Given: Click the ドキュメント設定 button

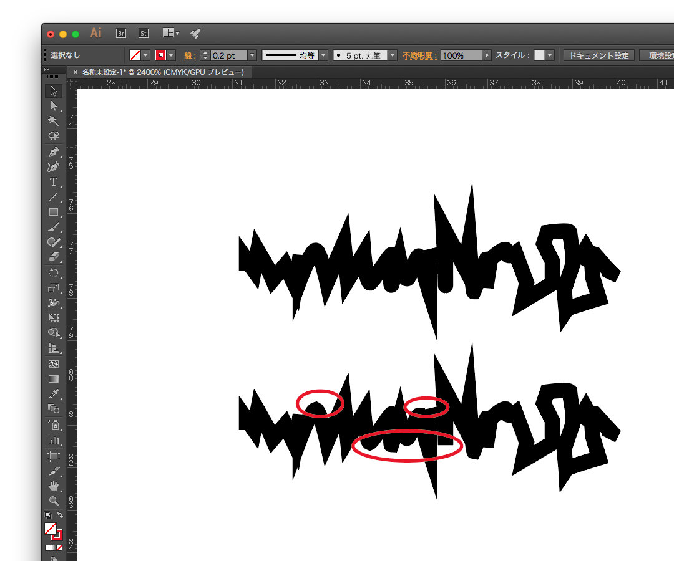Looking at the screenshot, I should tap(598, 55).
